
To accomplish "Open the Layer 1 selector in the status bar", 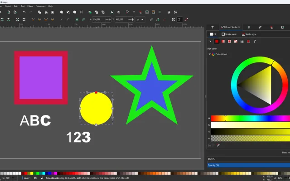I will pos(27,178).
